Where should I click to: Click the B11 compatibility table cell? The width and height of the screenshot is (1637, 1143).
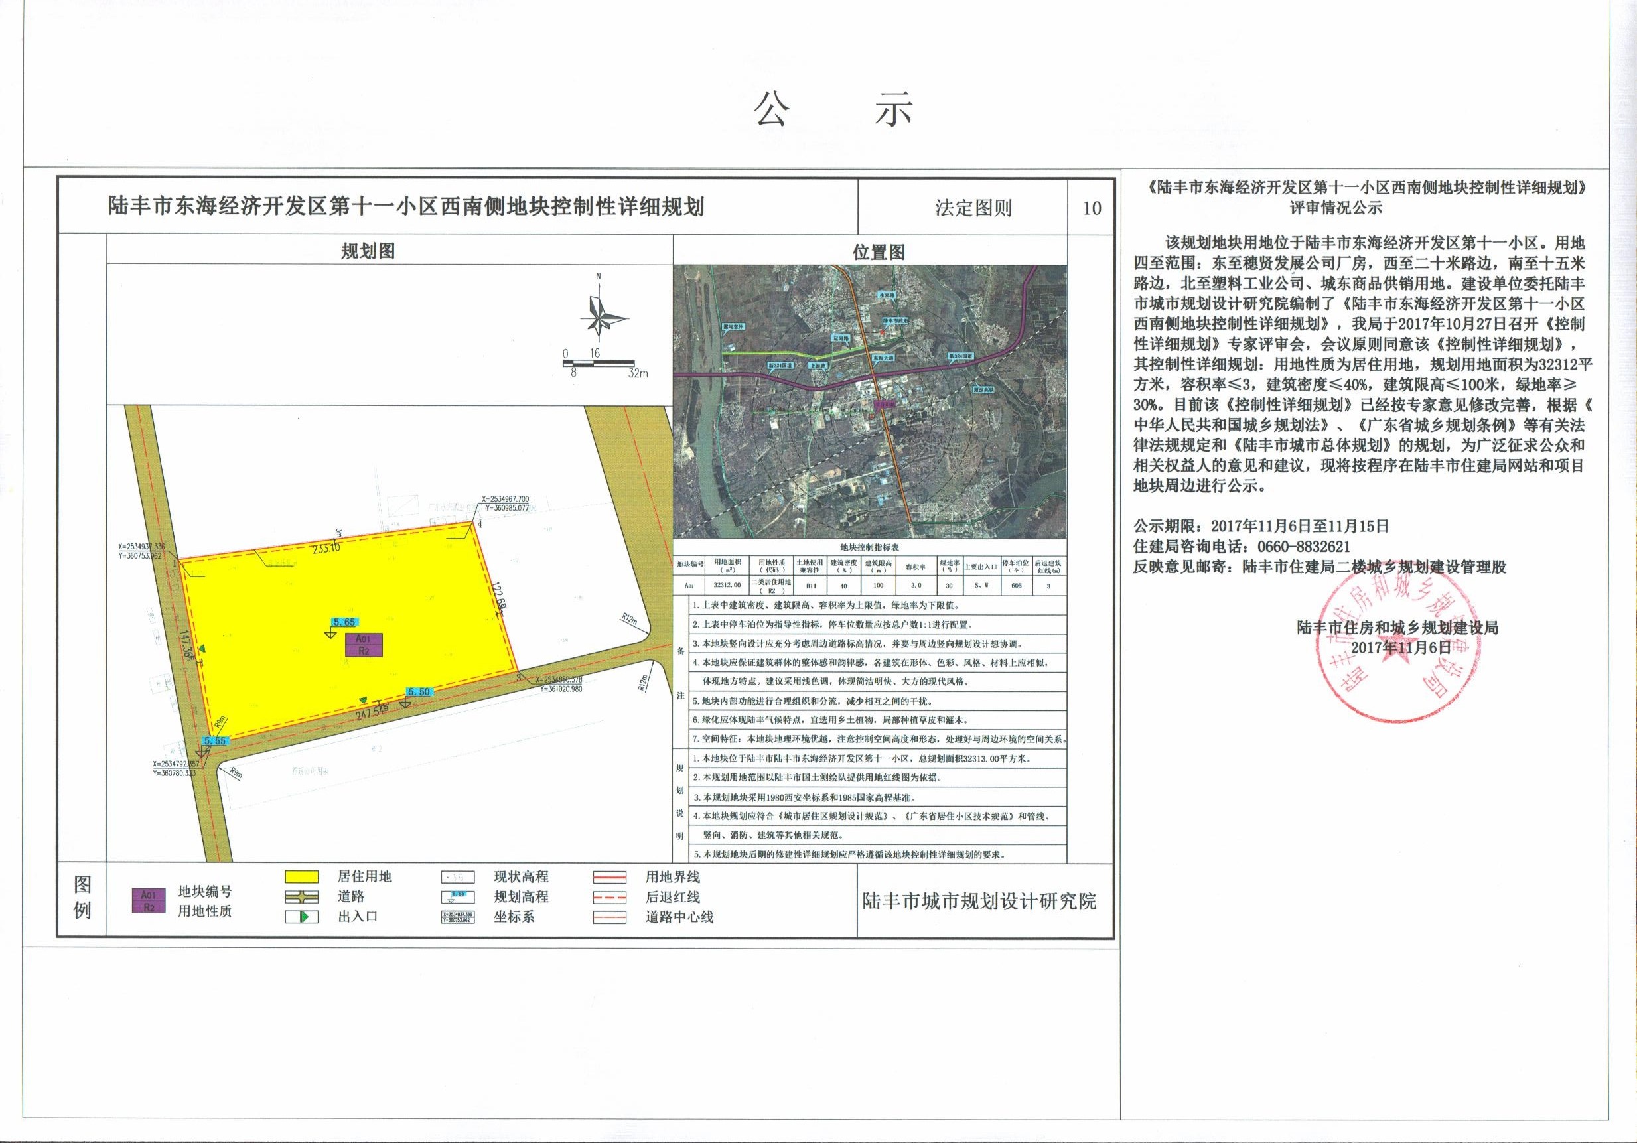pyautogui.click(x=810, y=586)
